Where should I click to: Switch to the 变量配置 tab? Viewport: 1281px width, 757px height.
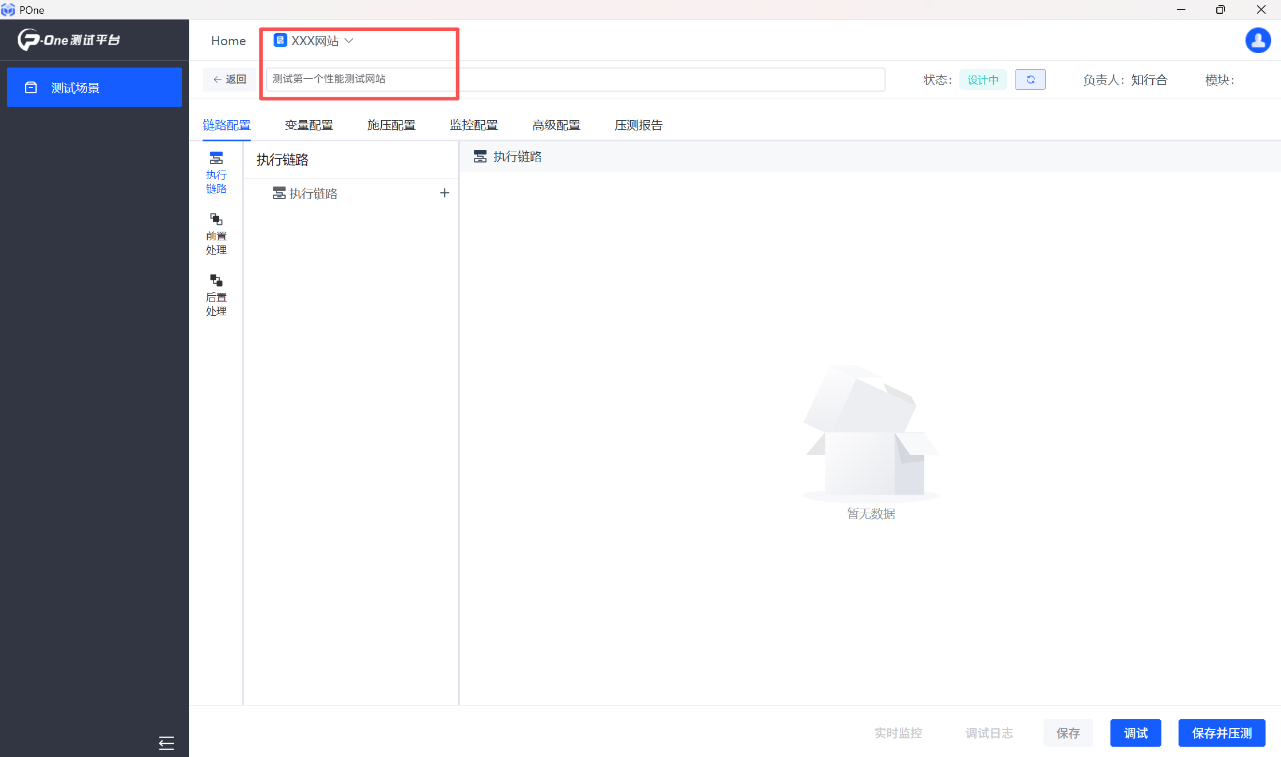click(x=309, y=125)
